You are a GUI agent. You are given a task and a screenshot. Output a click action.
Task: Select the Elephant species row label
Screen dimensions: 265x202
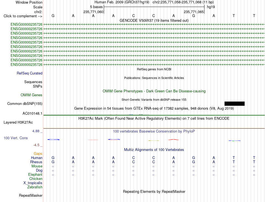pos(35,174)
